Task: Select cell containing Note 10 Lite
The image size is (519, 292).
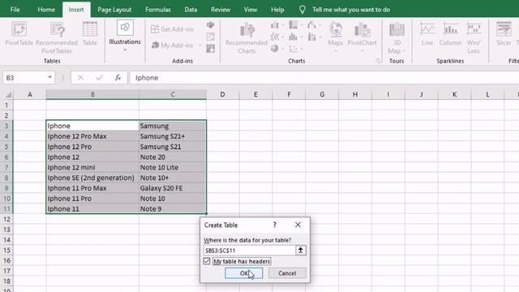Action: (173, 167)
